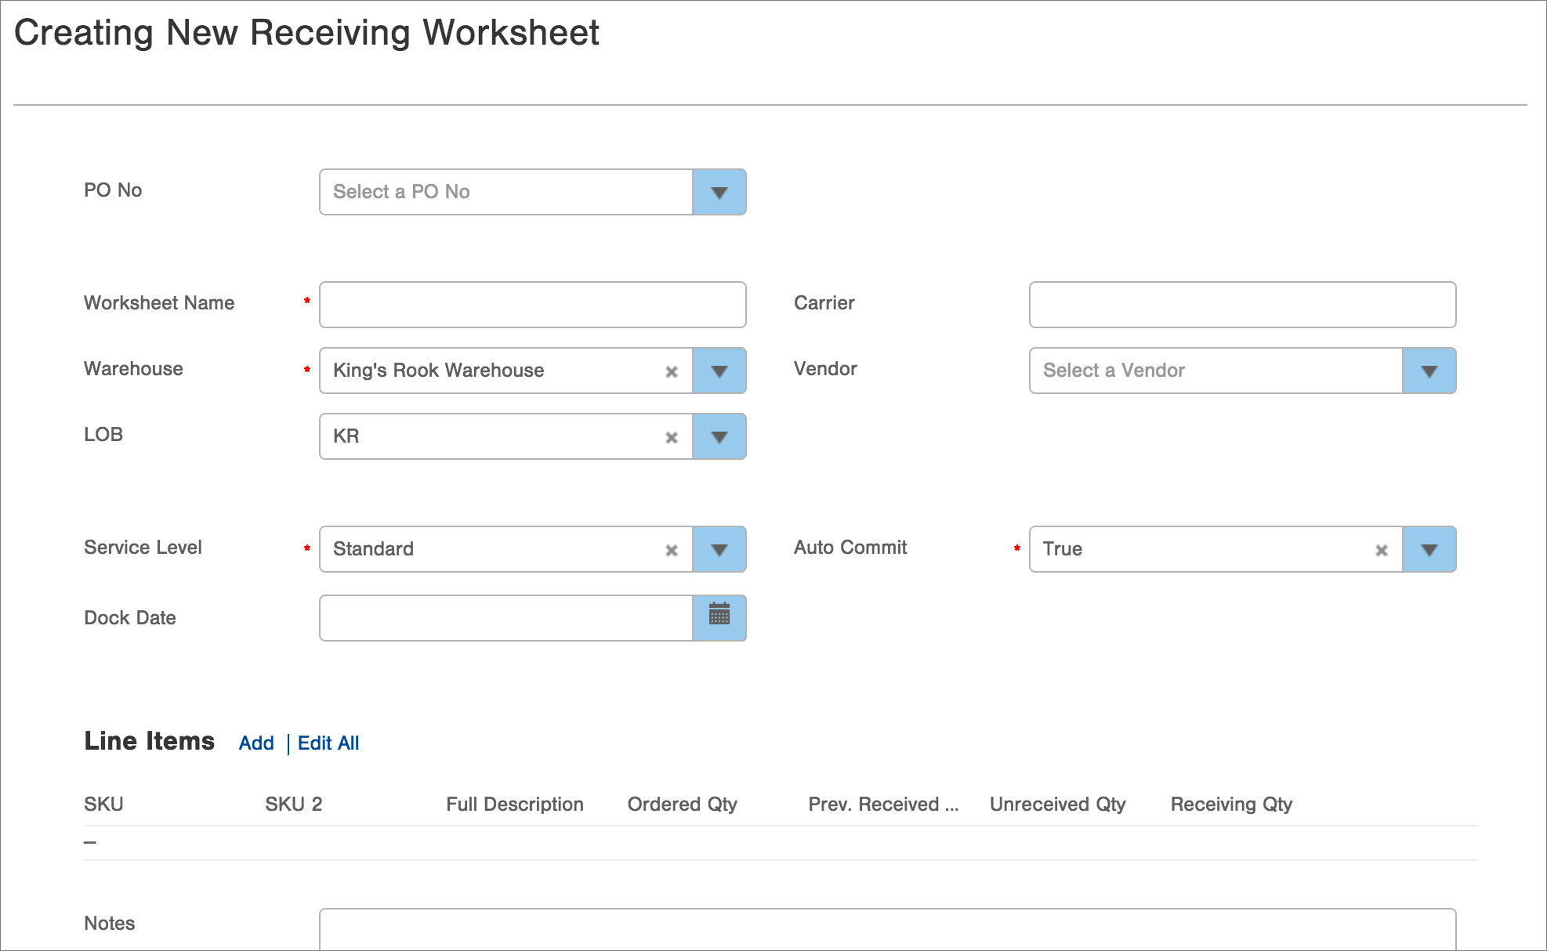Expand the Auto Commit dropdown arrow
Image resolution: width=1547 pixels, height=951 pixels.
1429,549
